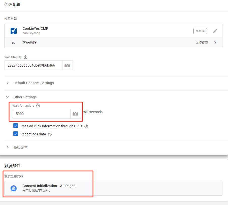Uncheck Pass ad click information through URLs

16,126
